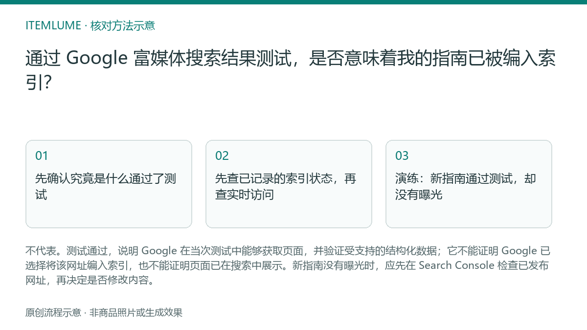Click the title about Google 富媒体搜索结果测试
Screen dimensions: 587x330
[x=291, y=70]
